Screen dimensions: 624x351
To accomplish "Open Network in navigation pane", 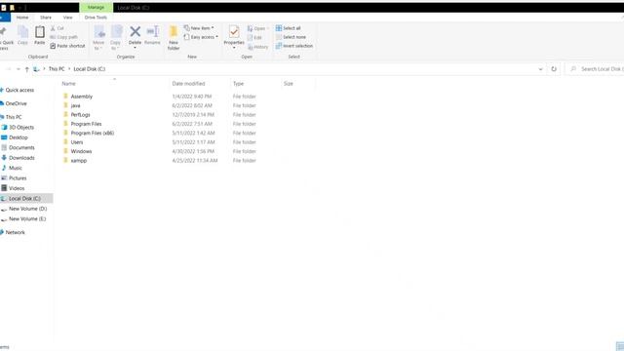I will pyautogui.click(x=16, y=232).
